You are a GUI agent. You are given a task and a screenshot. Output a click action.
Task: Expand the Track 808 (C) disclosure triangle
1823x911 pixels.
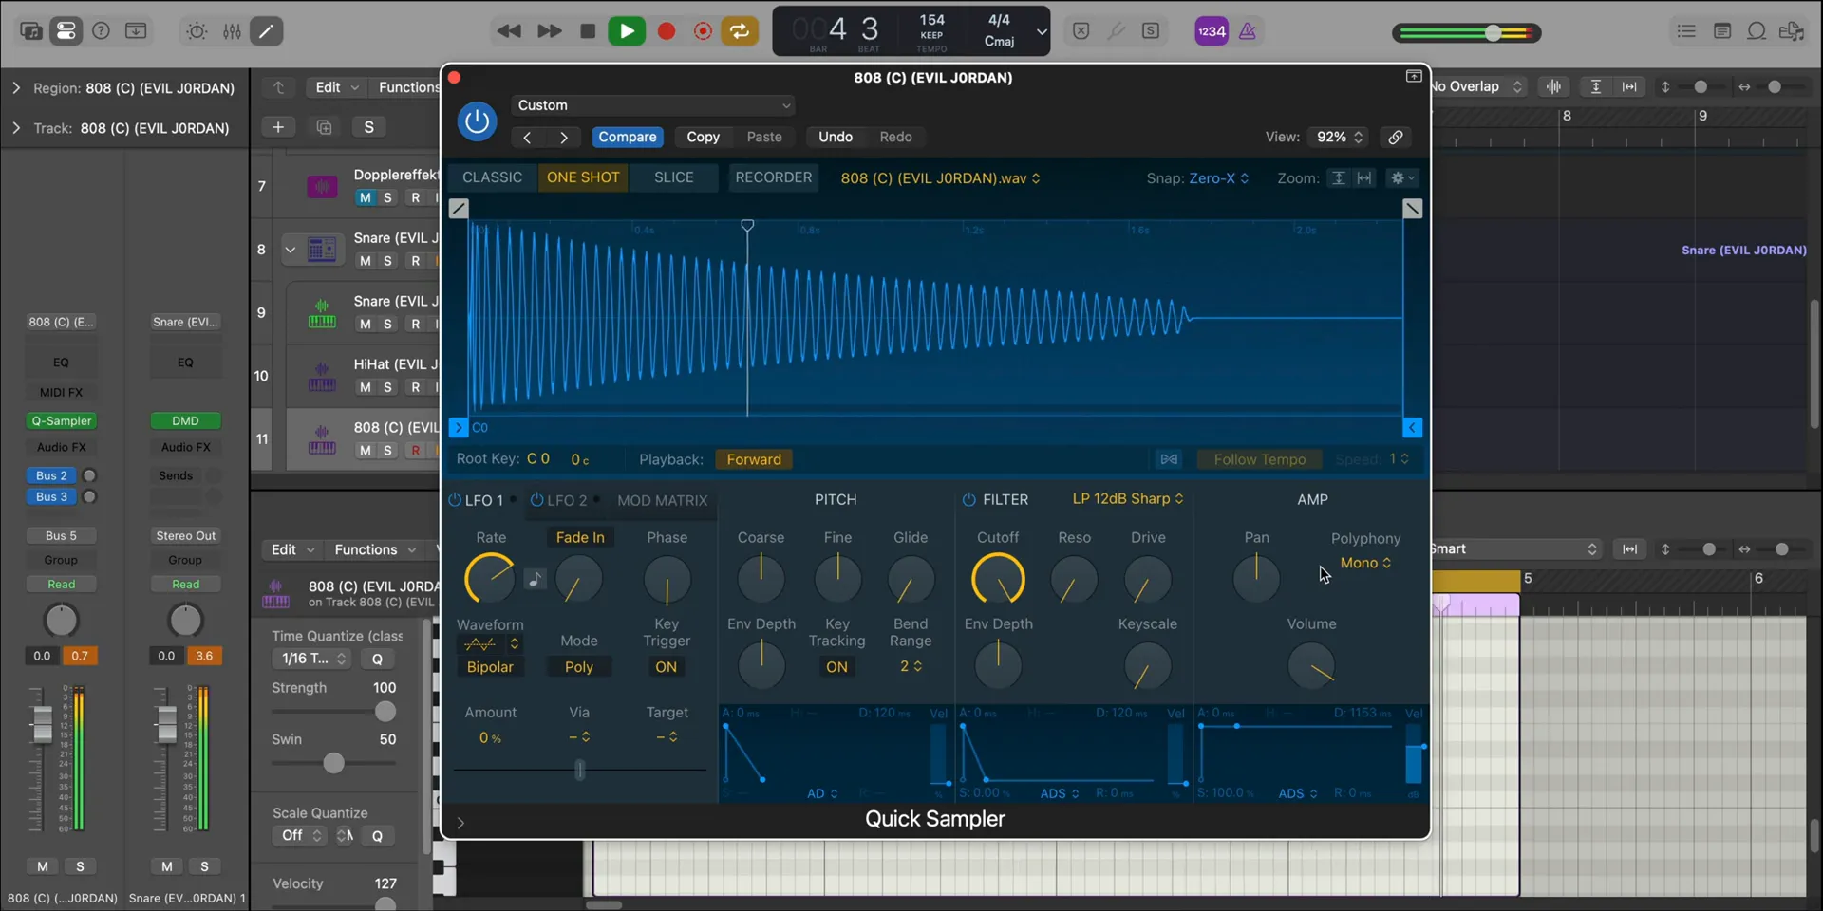(x=16, y=128)
